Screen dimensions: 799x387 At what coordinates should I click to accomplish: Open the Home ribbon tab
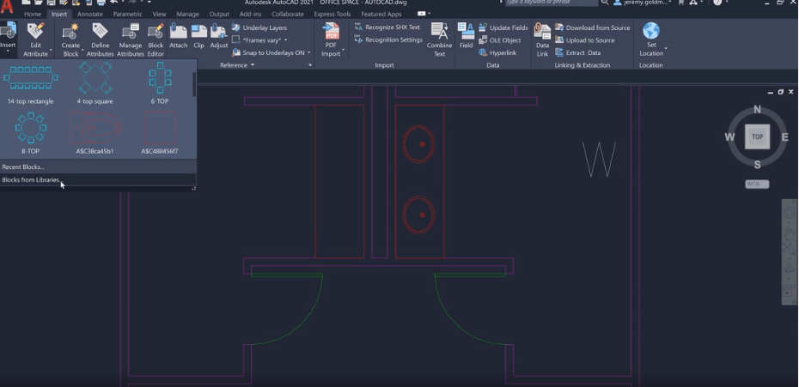pos(33,15)
